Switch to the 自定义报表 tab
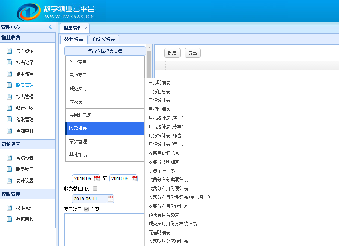 click(x=104, y=40)
